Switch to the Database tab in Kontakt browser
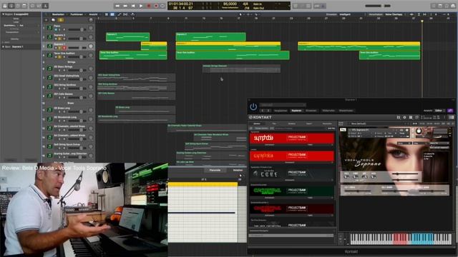458x257 pixels. 292,124
